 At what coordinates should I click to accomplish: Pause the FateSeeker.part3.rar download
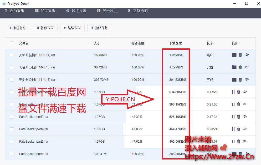point(233,141)
